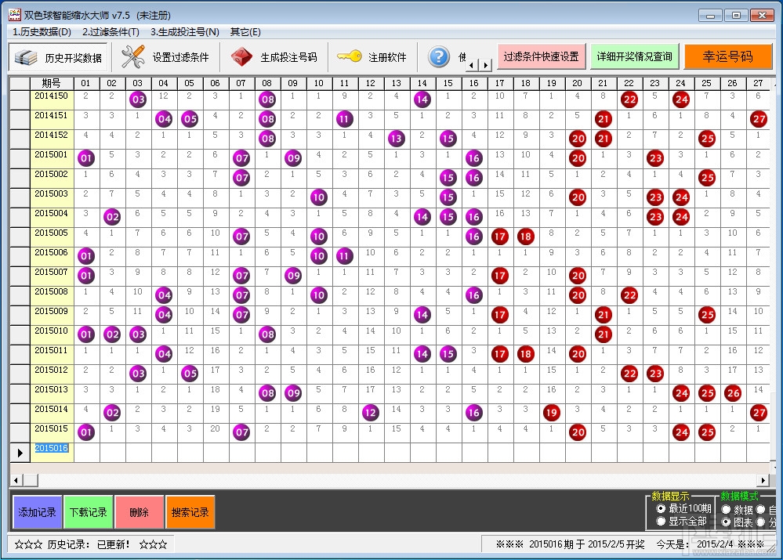The image size is (783, 560).
Task: Click the green 下载记录 button
Action: (89, 512)
